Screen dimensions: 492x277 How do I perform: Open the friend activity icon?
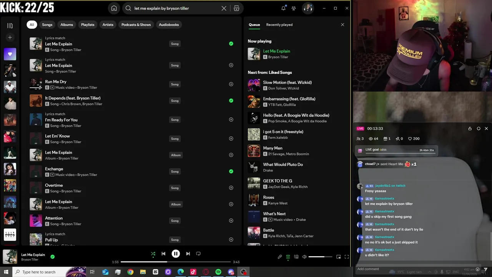click(294, 8)
